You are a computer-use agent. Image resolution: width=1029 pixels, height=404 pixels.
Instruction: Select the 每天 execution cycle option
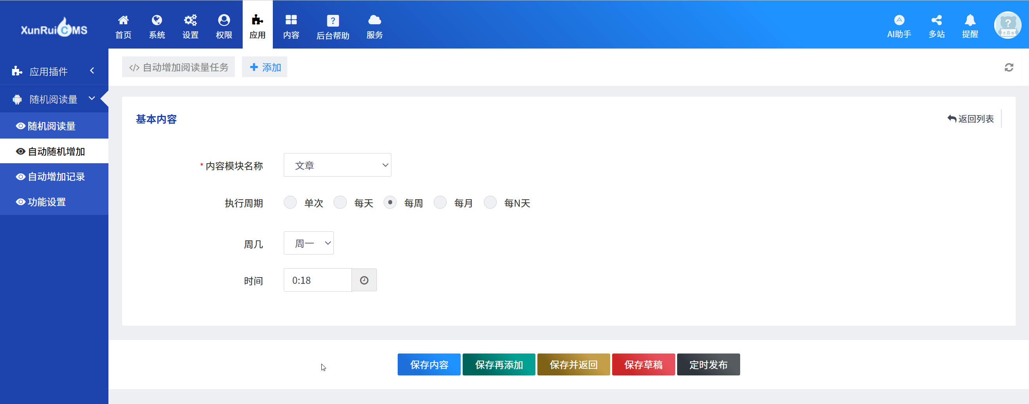(340, 203)
